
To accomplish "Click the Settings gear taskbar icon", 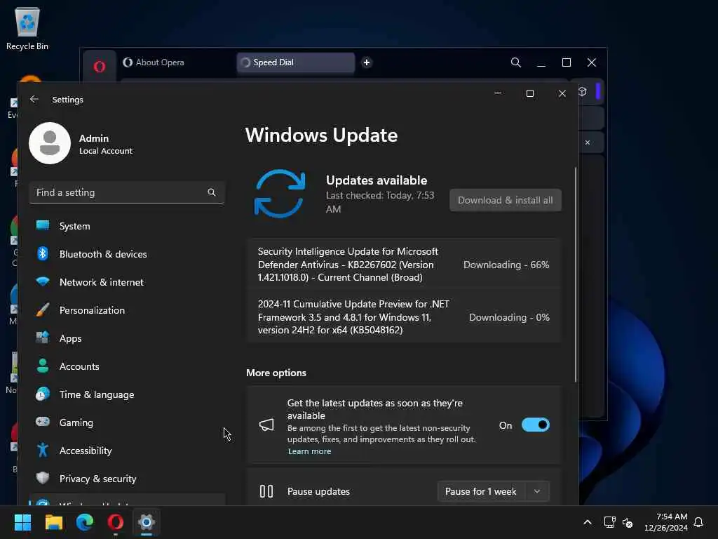I will click(147, 522).
